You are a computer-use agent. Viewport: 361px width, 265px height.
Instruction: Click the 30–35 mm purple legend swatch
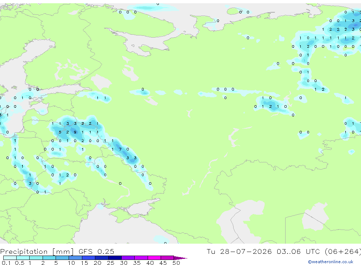[128, 258]
